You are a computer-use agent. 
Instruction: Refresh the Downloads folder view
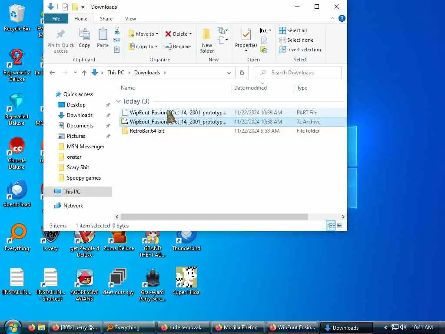[x=242, y=73]
